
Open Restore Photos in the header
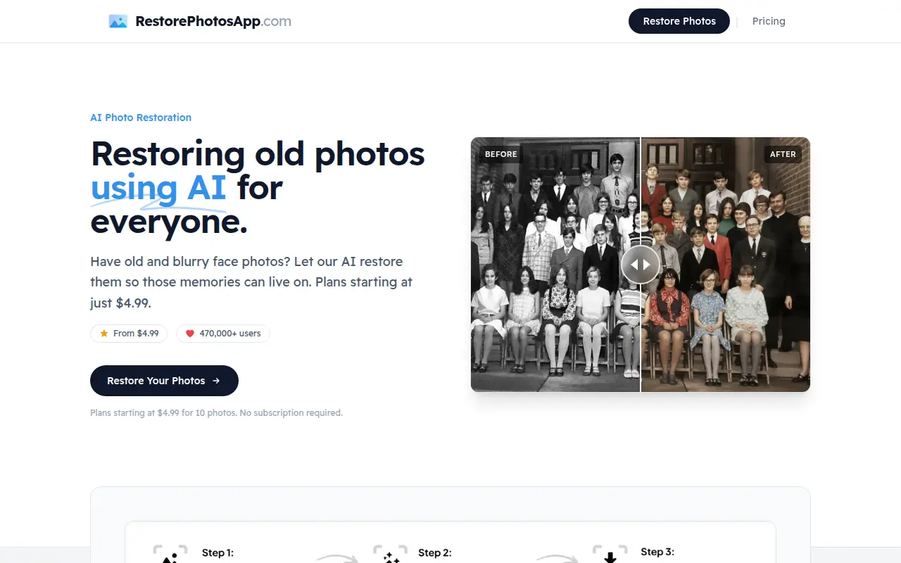point(679,21)
